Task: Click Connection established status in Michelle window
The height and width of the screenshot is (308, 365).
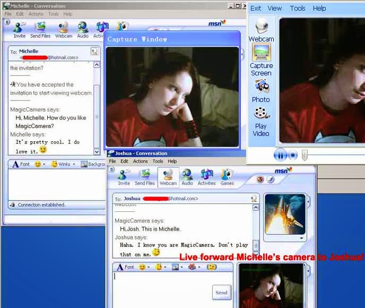Action: tap(41, 205)
